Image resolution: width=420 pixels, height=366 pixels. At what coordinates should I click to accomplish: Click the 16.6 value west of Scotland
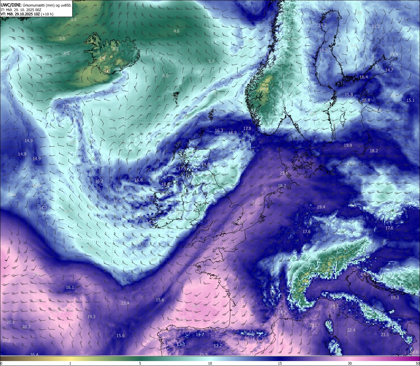click(139, 180)
